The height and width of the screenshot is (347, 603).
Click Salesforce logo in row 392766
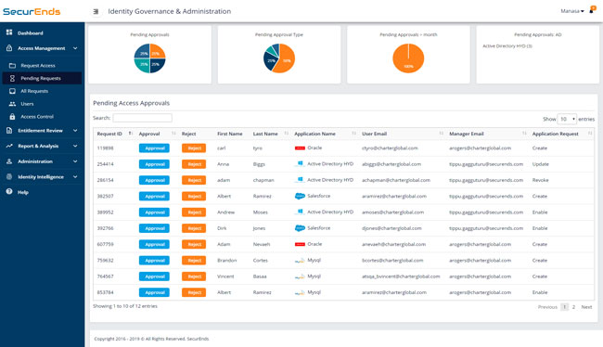[x=300, y=228]
